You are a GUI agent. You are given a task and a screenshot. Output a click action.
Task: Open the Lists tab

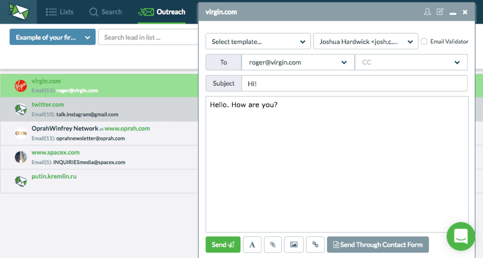point(60,12)
